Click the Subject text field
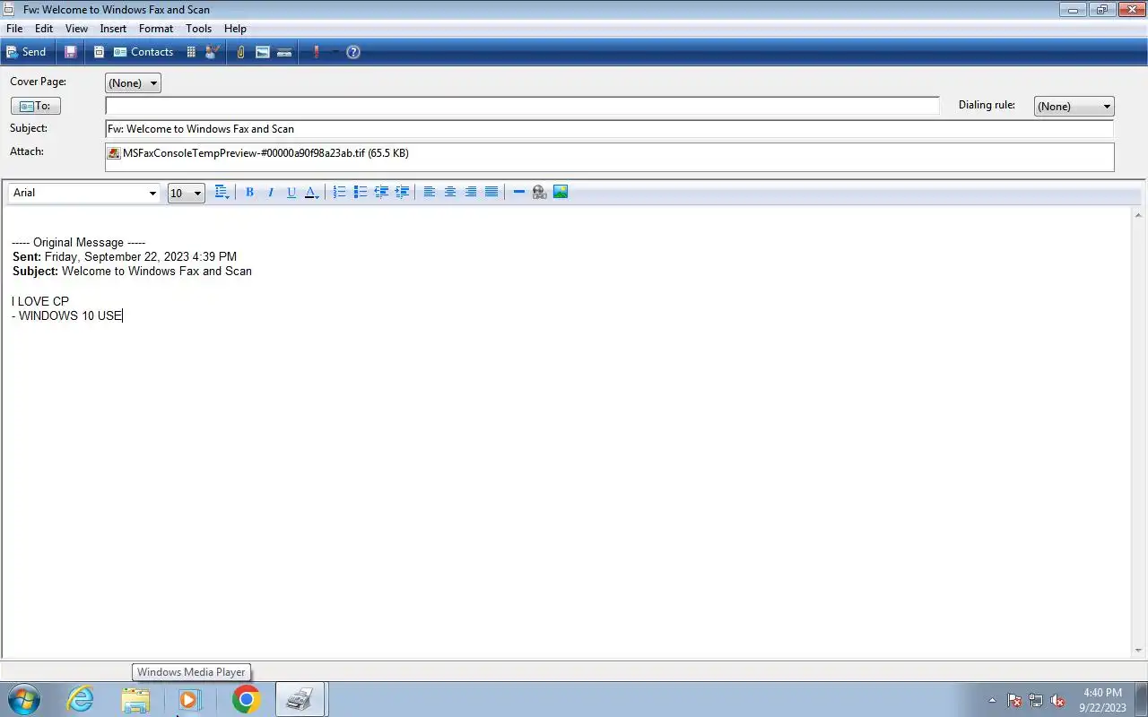Viewport: 1148px width, 717px height. tap(609, 129)
